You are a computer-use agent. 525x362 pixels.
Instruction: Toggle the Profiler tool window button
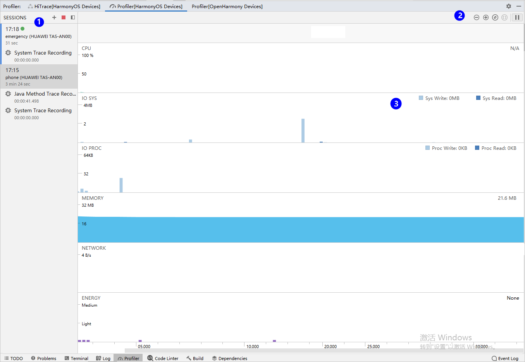tap(128, 359)
